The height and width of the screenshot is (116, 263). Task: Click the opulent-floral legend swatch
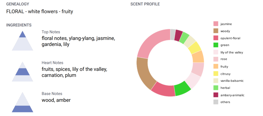(216, 38)
